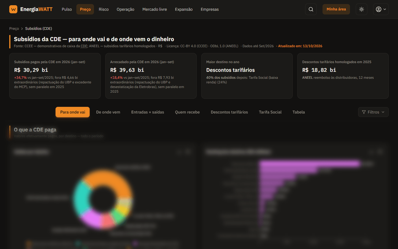Image resolution: width=398 pixels, height=249 pixels.
Task: Open the search magnifier icon
Action: coord(311,9)
